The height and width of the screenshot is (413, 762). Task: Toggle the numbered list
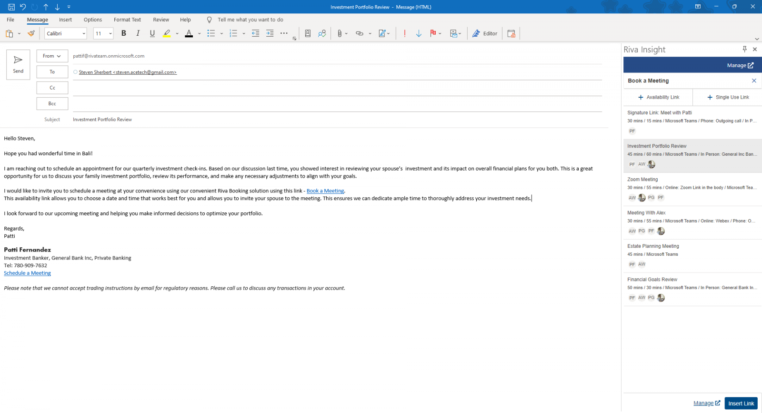click(233, 33)
